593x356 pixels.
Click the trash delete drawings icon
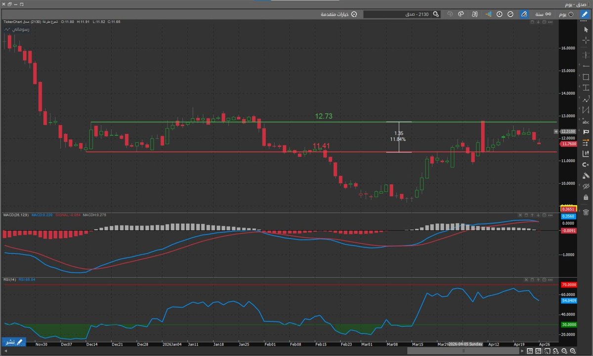[x=586, y=213]
